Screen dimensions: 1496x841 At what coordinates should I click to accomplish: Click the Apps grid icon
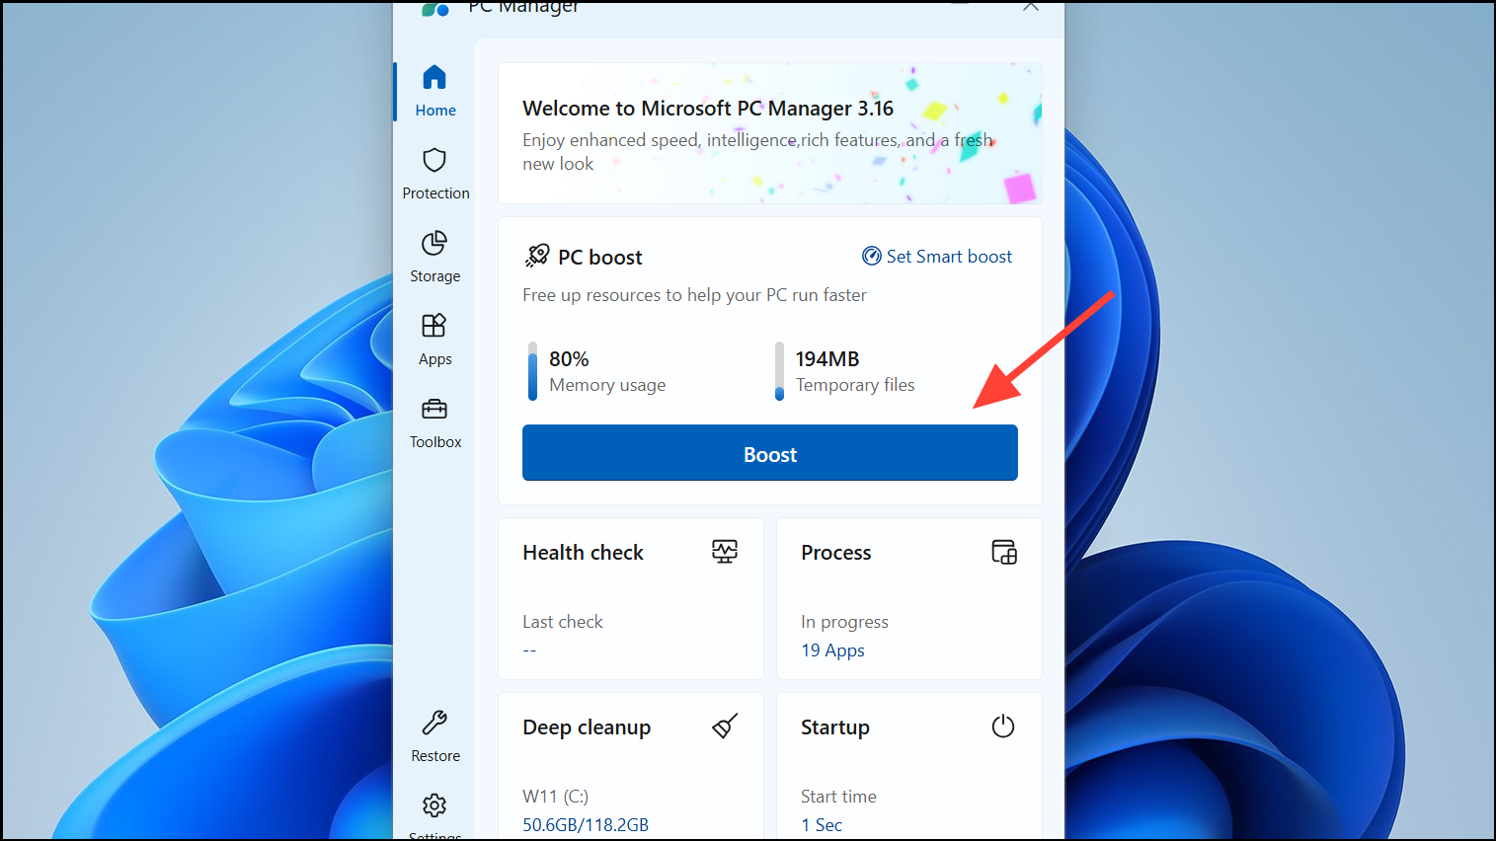tap(434, 326)
